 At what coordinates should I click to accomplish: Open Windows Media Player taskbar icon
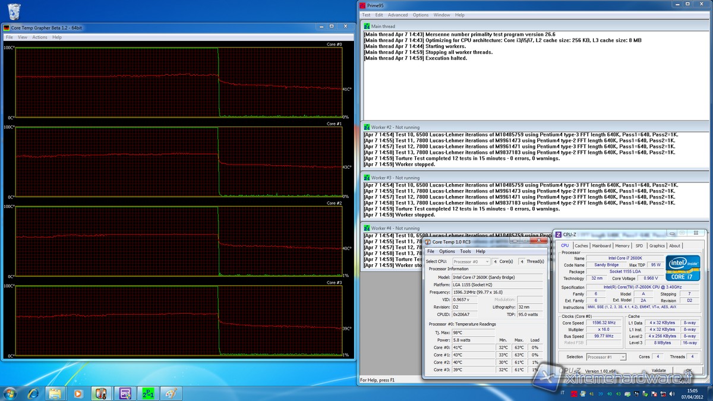coord(77,393)
